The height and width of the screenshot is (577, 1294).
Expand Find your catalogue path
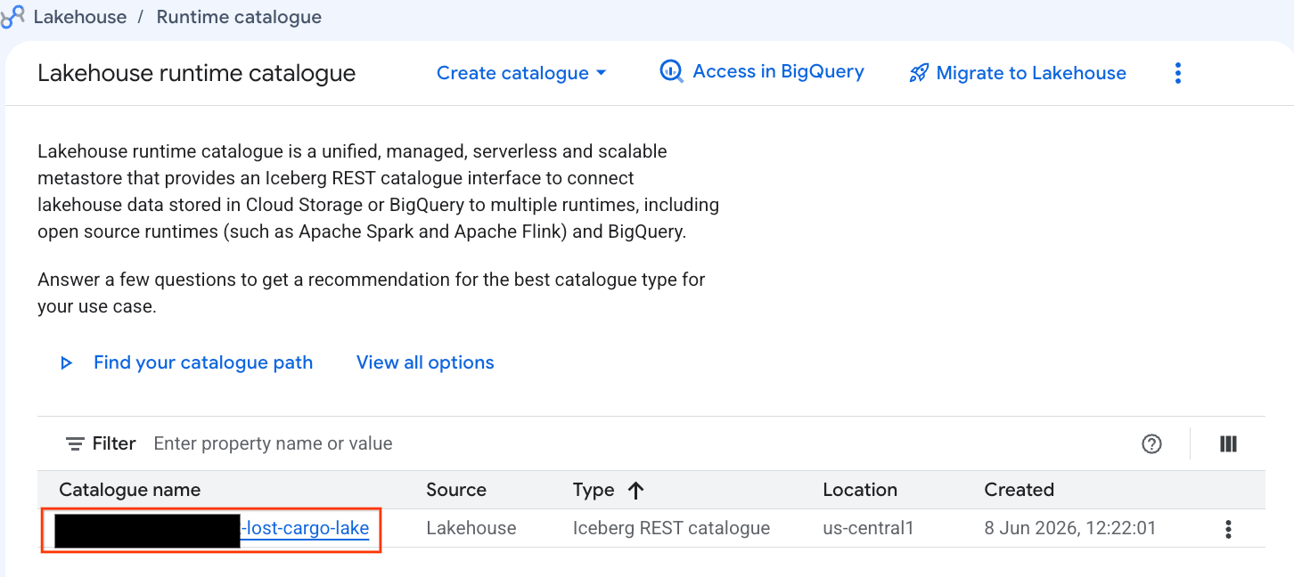(x=186, y=362)
